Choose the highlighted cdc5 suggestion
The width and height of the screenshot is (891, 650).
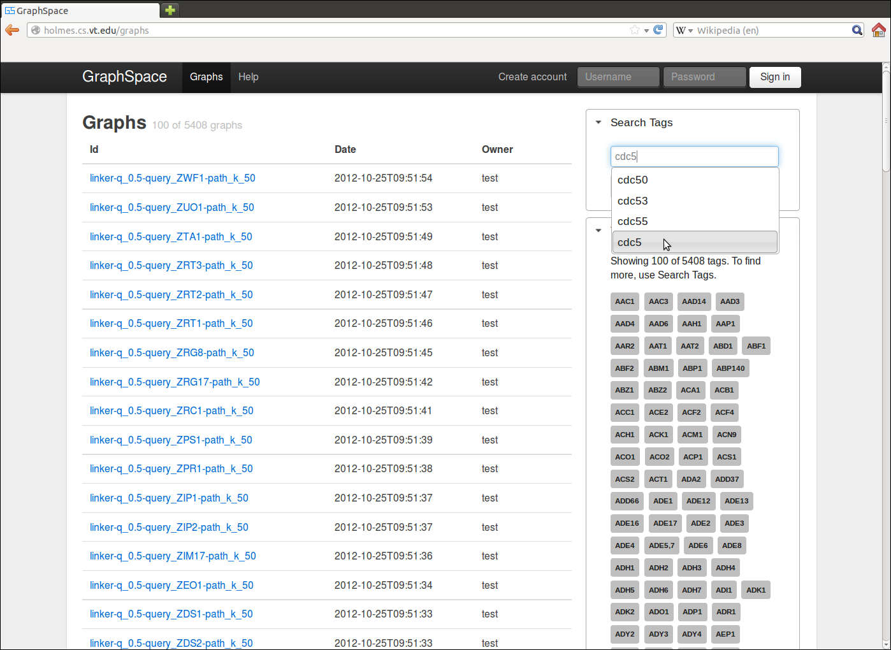(695, 242)
